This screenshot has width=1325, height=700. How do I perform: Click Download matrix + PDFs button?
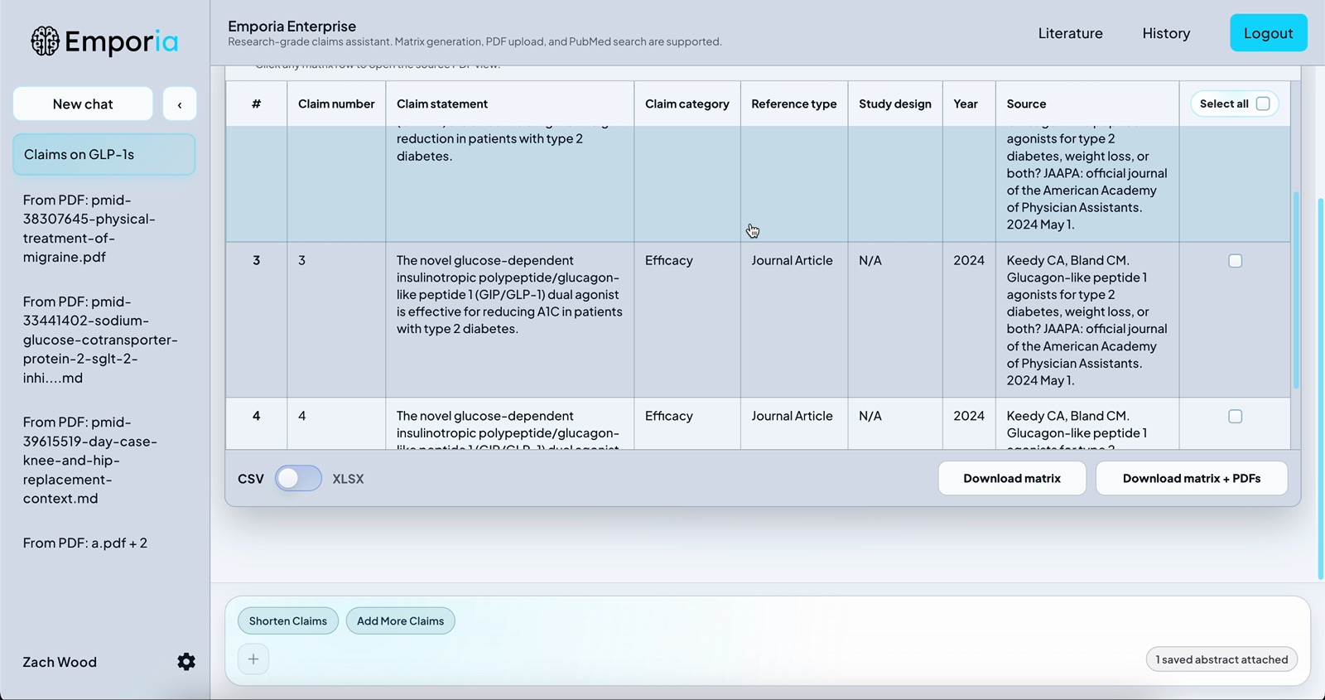(x=1191, y=479)
